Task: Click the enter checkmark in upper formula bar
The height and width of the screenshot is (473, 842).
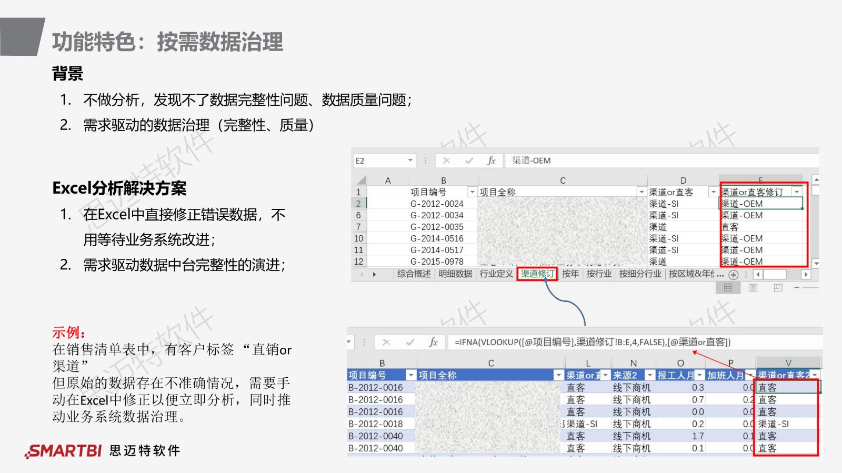Action: tap(469, 160)
